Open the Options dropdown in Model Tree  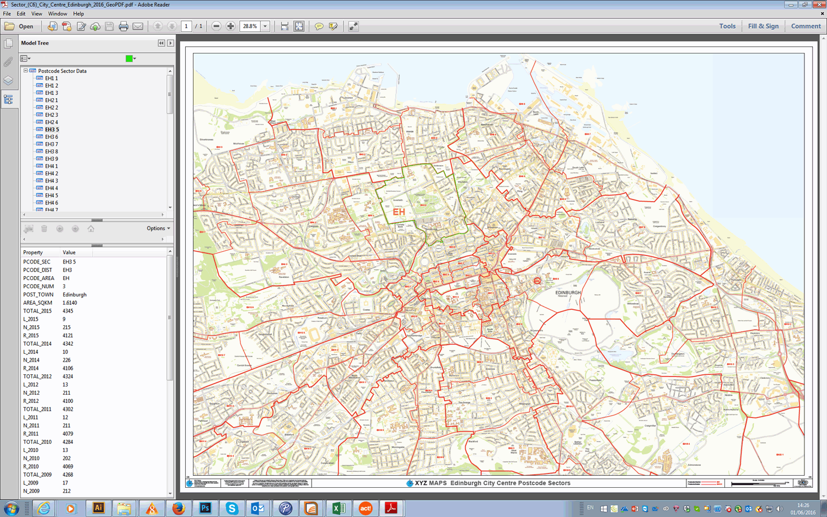(x=158, y=228)
